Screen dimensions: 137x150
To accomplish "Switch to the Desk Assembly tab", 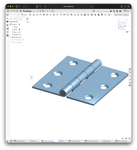I will point(121,141).
